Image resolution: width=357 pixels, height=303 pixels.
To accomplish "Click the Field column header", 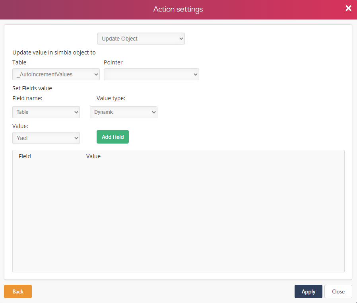I will click(25, 156).
